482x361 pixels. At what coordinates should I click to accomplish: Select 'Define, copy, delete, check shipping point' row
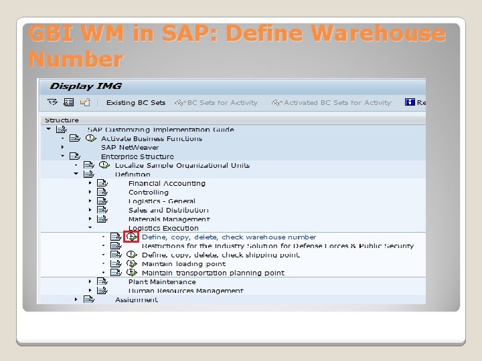point(221,255)
